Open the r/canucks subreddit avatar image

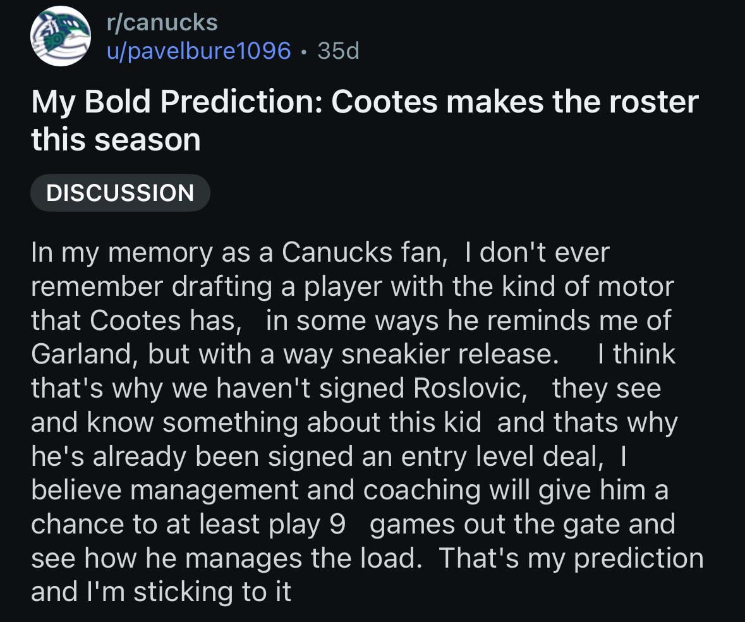(x=60, y=37)
